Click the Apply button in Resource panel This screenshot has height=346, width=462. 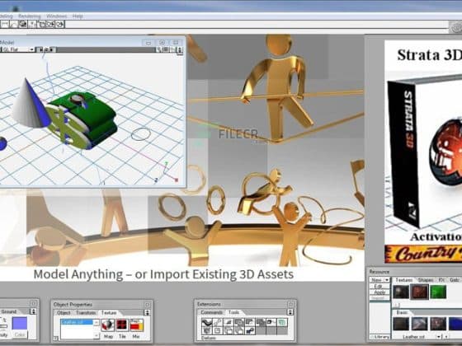coord(379,292)
